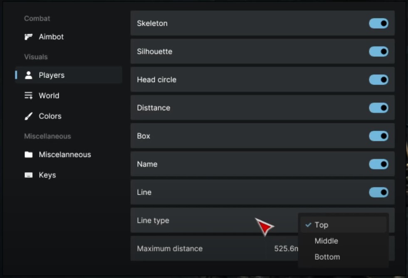The image size is (408, 278).
Task: Pick the Bottom line type option
Action: pyautogui.click(x=327, y=257)
